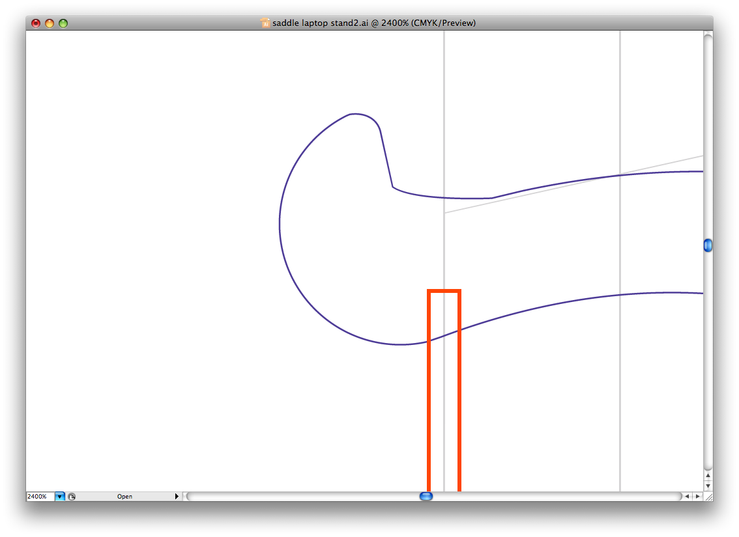Click the horizontal scrollbar blue thumb

pyautogui.click(x=426, y=496)
